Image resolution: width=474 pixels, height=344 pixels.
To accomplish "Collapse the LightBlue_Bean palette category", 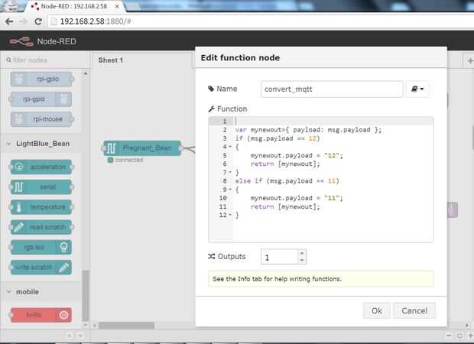I will (x=41, y=144).
